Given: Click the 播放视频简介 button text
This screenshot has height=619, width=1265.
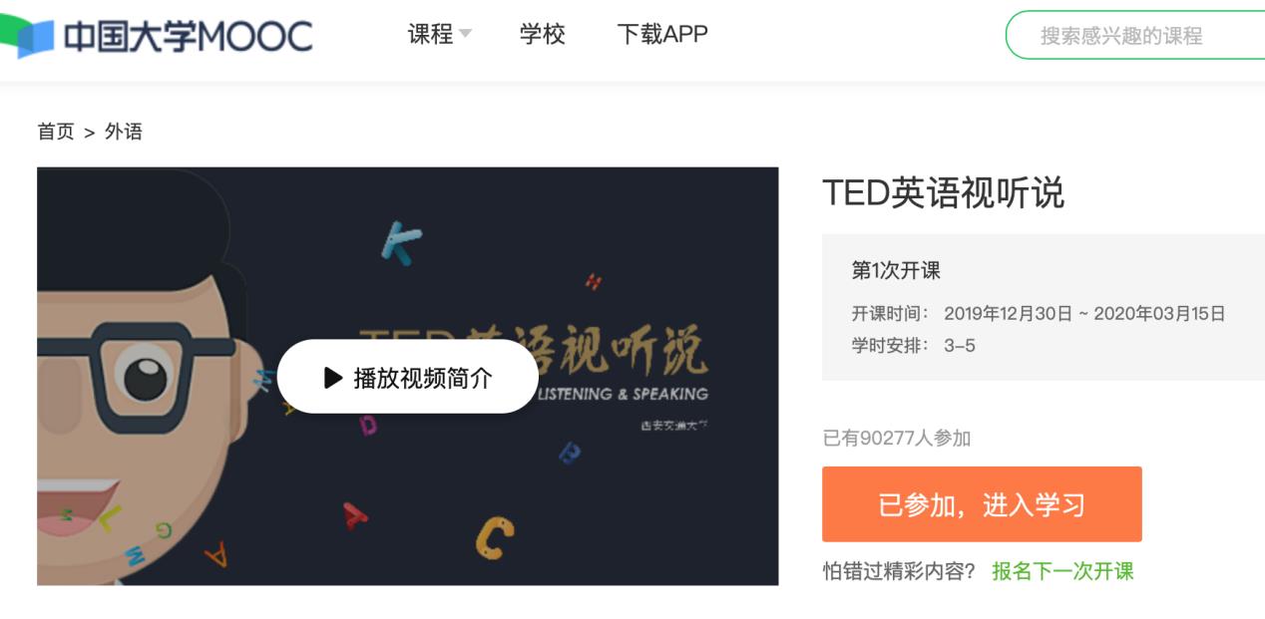Looking at the screenshot, I should tap(423, 378).
